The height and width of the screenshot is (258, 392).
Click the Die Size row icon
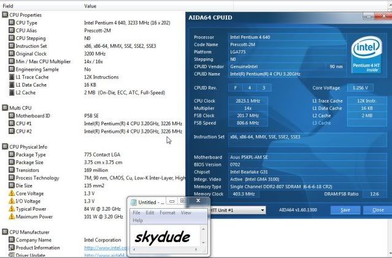tap(12, 186)
